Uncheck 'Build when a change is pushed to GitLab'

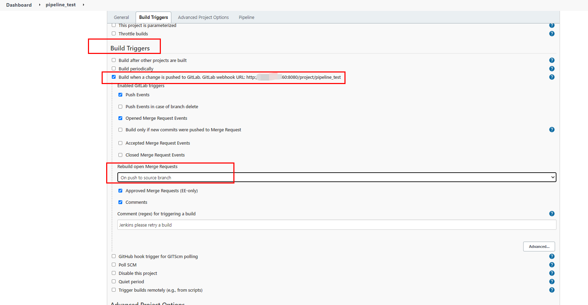coord(114,77)
